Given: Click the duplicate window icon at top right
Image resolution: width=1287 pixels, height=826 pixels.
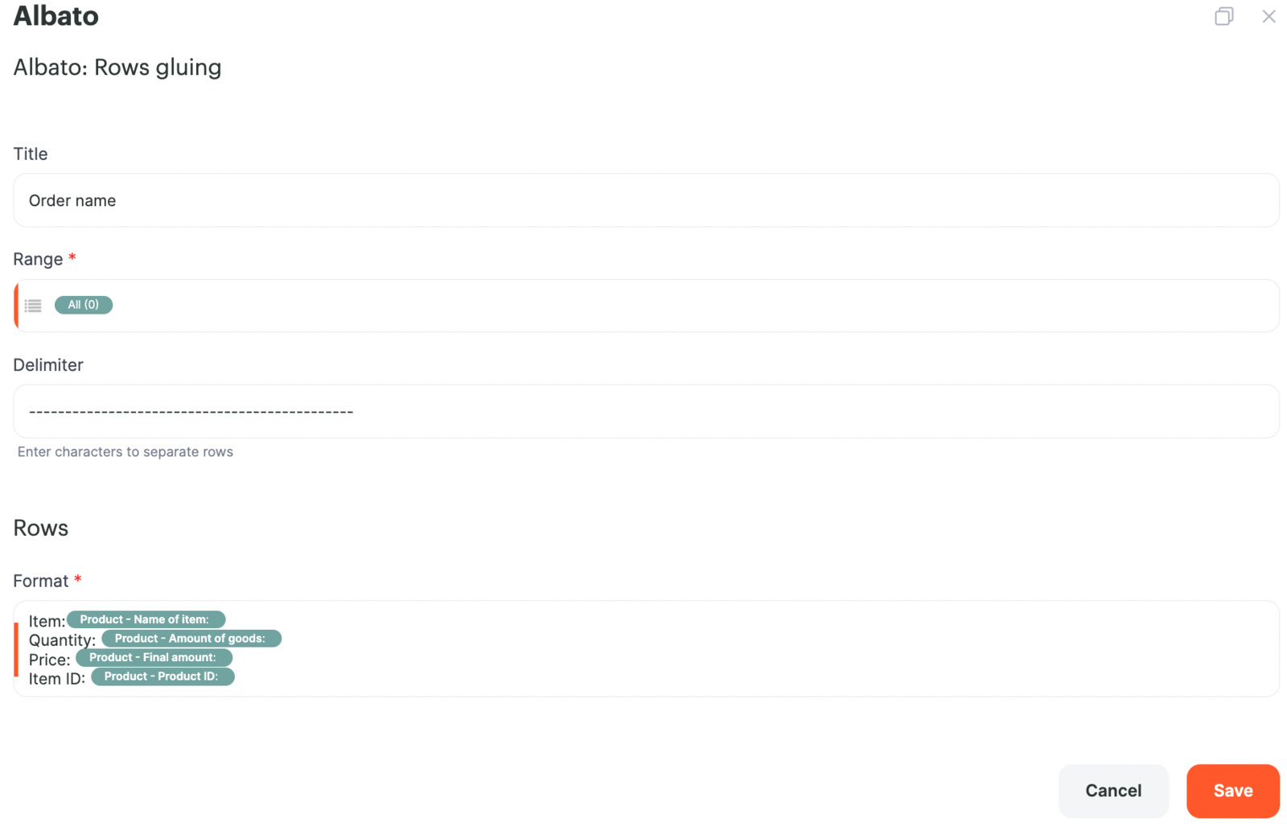Looking at the screenshot, I should (x=1223, y=16).
